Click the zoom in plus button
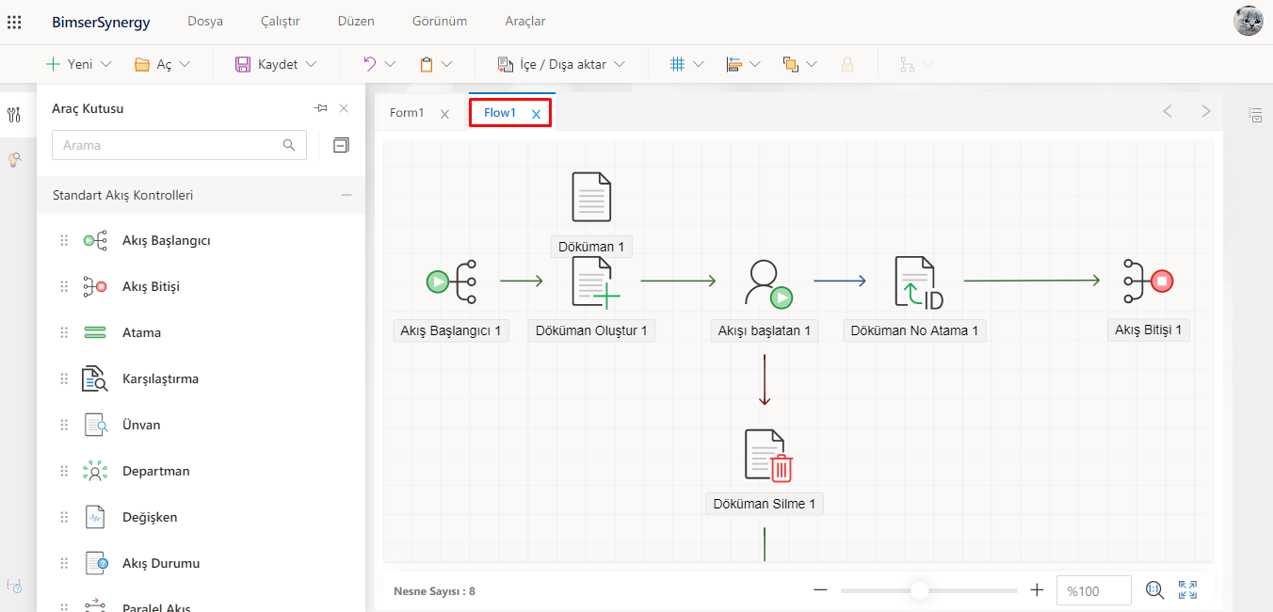Image resolution: width=1273 pixels, height=612 pixels. point(1037,590)
